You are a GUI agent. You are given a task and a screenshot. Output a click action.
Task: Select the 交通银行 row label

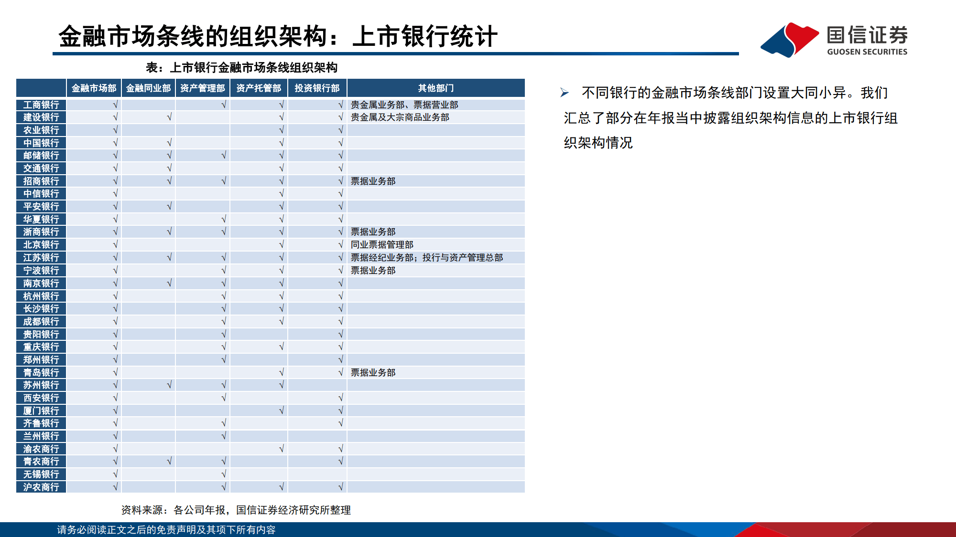41,168
